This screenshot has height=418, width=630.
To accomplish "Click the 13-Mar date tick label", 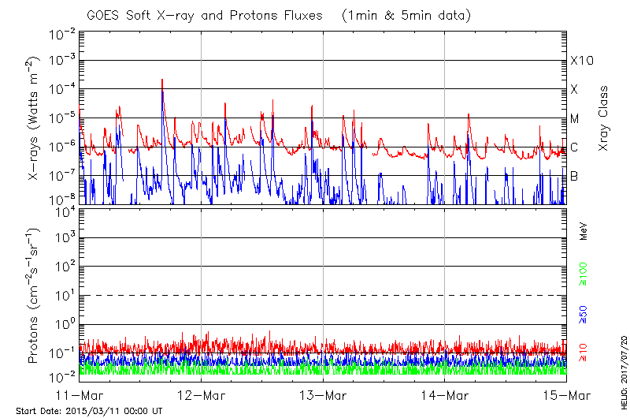I will point(323,395).
